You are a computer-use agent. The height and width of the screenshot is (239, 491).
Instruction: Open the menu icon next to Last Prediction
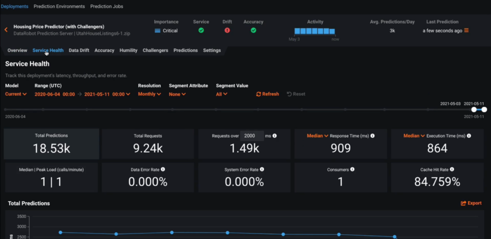pos(466,31)
